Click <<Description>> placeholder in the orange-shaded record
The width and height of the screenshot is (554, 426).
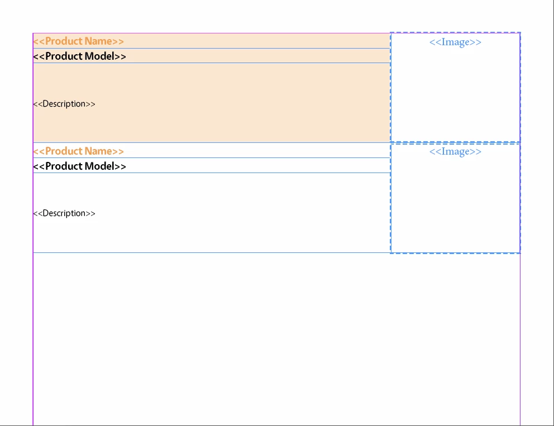64,104
